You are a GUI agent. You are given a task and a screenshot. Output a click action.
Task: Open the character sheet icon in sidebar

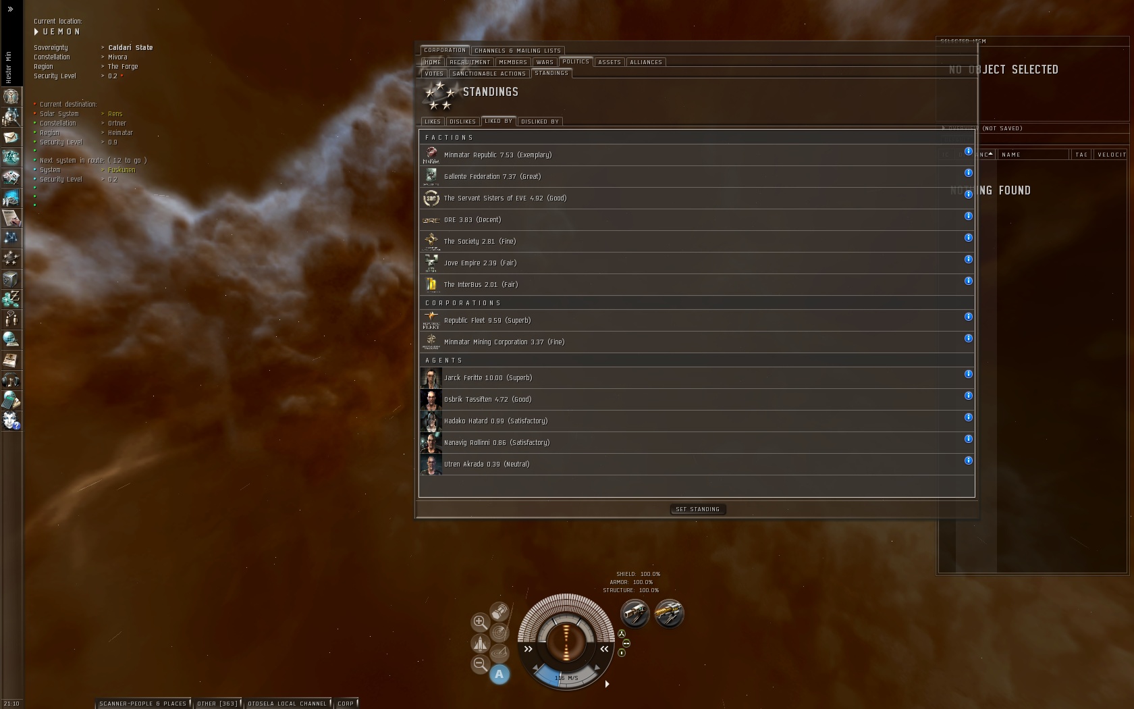tap(11, 97)
